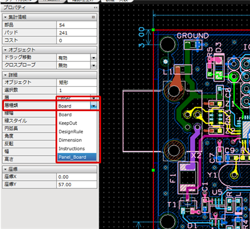Choose Board in the 層種類 list

tap(65, 114)
